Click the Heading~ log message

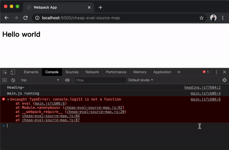pos(16,88)
